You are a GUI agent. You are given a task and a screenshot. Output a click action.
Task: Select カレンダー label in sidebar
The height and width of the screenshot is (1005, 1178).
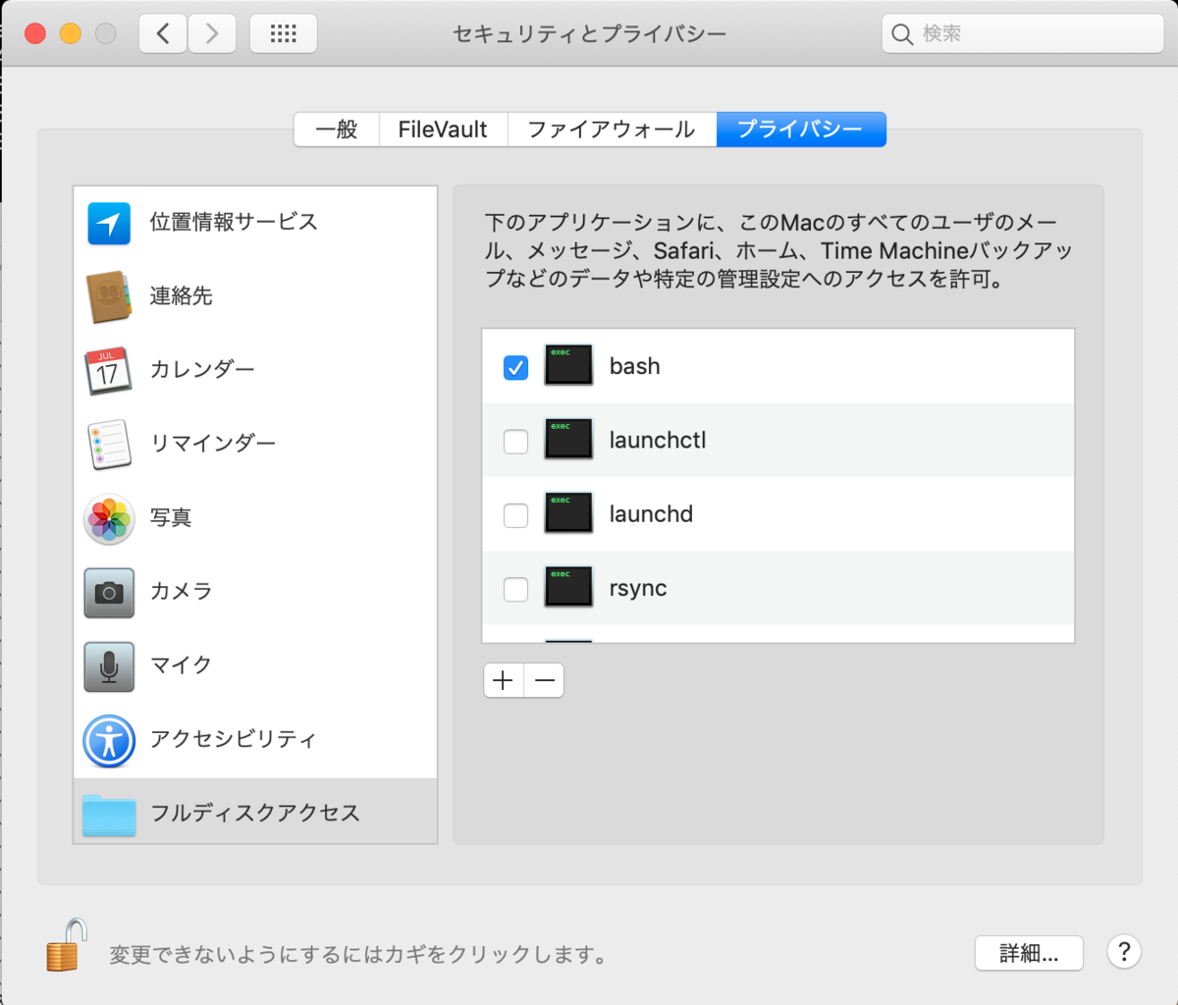(x=202, y=370)
